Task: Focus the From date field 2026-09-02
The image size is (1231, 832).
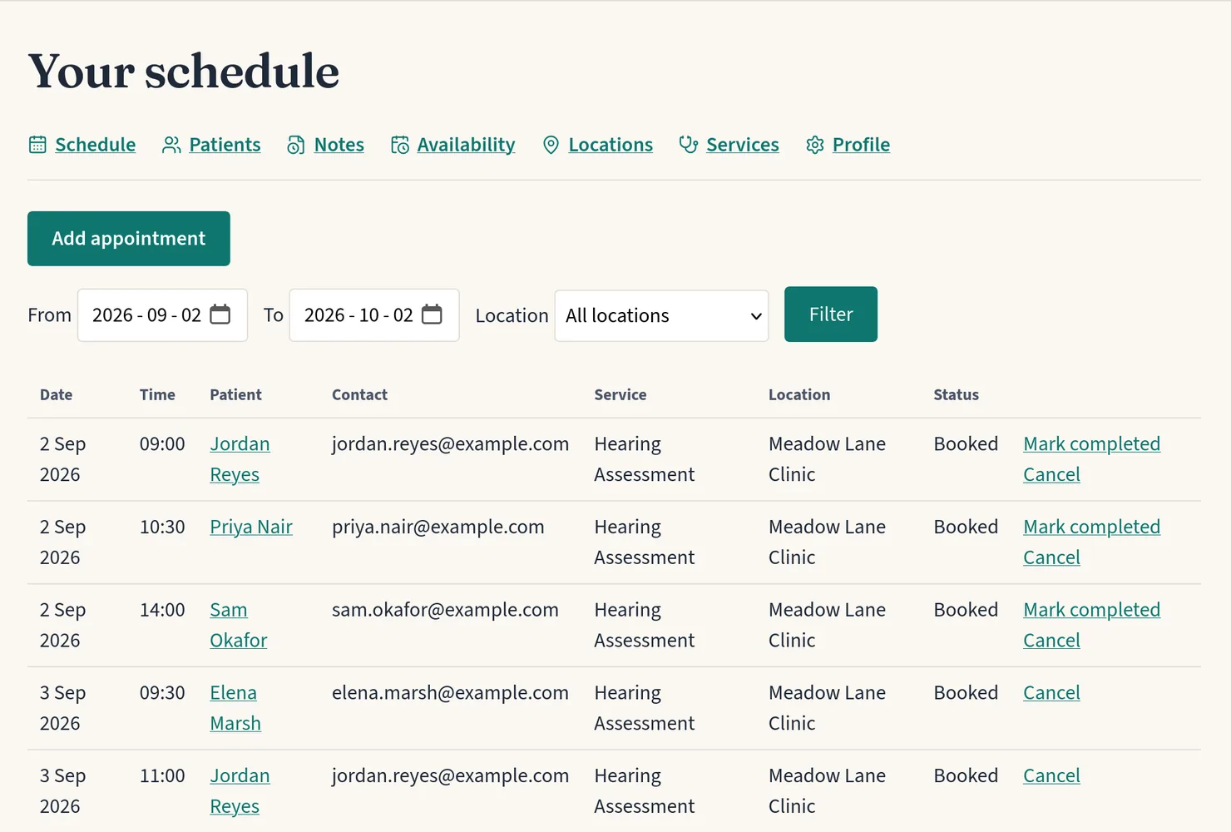Action: click(x=162, y=315)
